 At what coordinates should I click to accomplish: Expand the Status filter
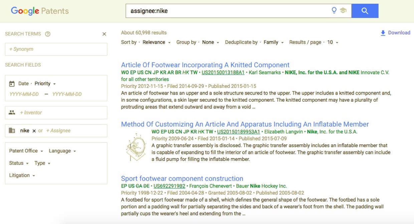coord(19,163)
